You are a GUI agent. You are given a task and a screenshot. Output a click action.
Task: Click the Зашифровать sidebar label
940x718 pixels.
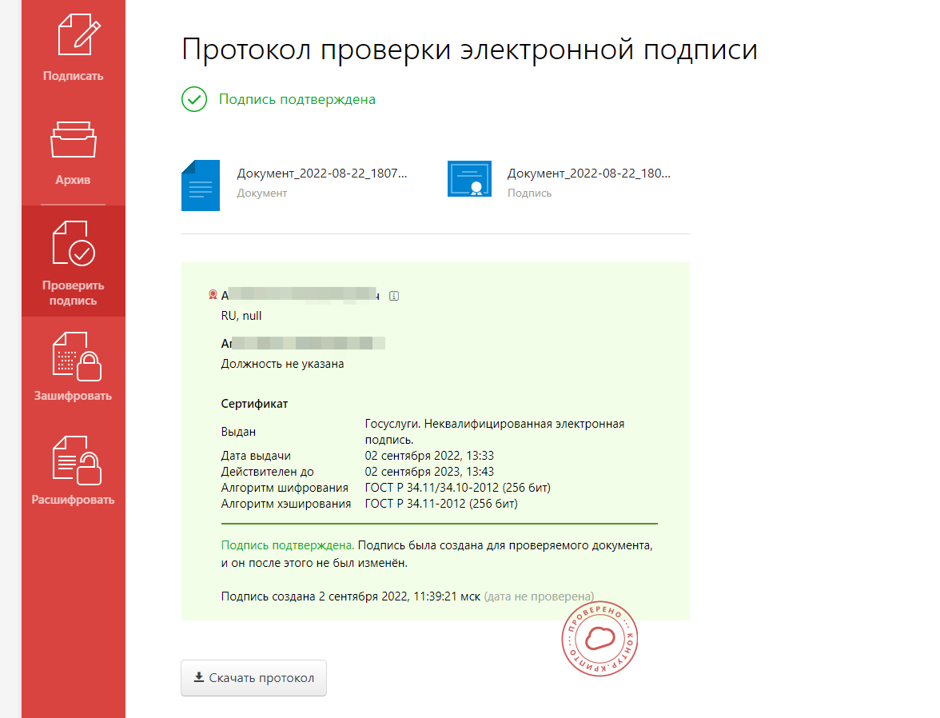[x=73, y=396]
